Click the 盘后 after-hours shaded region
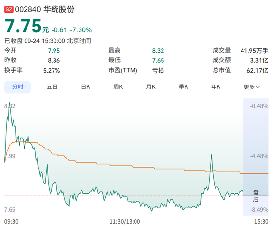The height and width of the screenshot is (228, 270). [x=256, y=157]
